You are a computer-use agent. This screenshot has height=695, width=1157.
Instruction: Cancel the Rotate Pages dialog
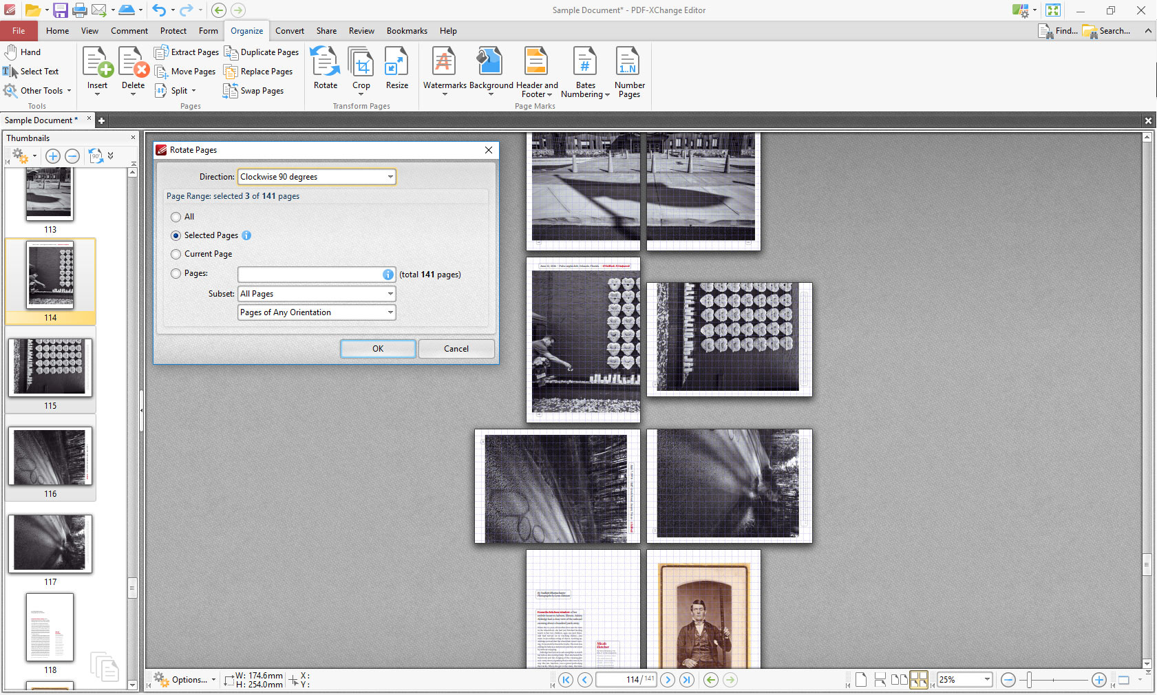[x=456, y=348]
